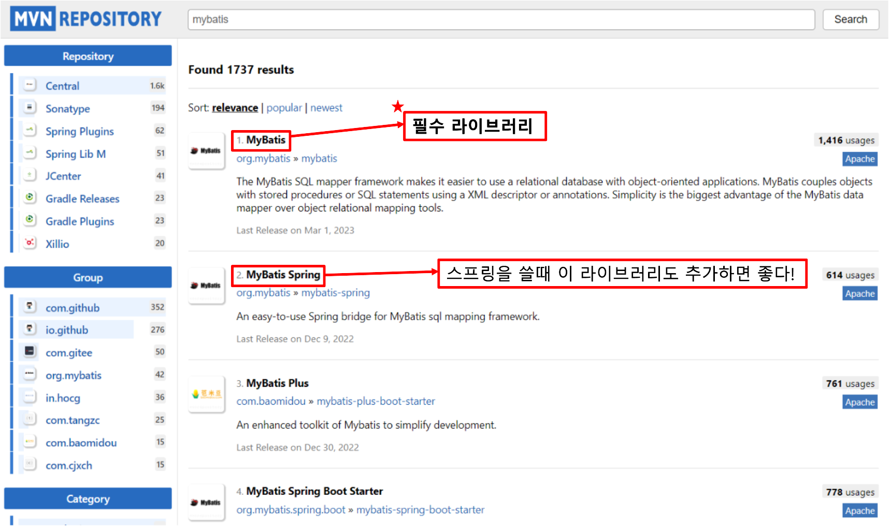Click the com.github group icon

pos(30,306)
